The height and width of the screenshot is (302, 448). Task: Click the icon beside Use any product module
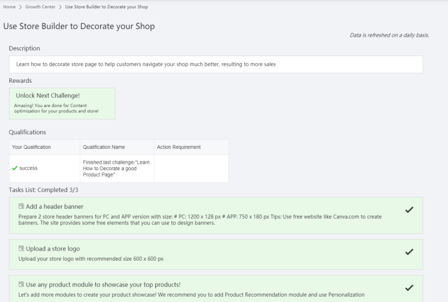tap(21, 284)
